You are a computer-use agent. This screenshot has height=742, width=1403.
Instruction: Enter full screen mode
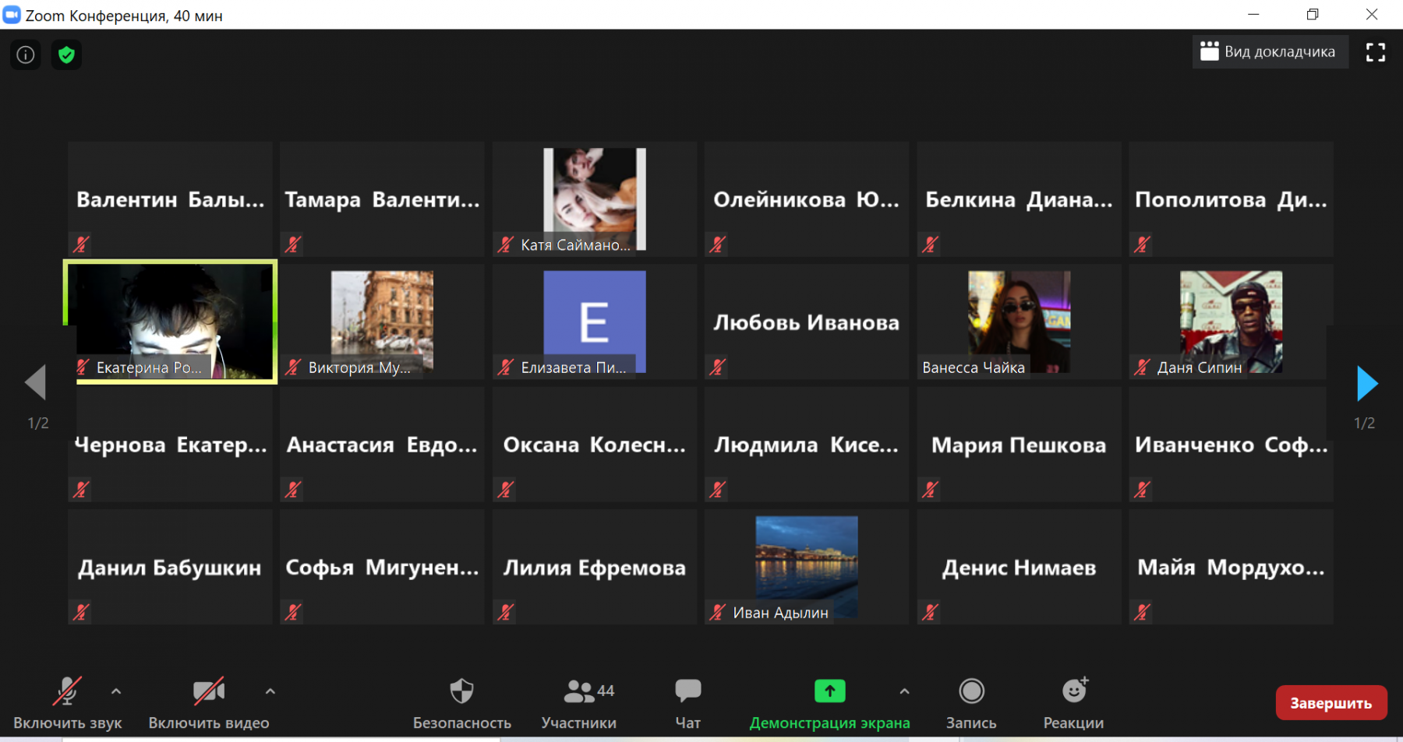pos(1375,52)
